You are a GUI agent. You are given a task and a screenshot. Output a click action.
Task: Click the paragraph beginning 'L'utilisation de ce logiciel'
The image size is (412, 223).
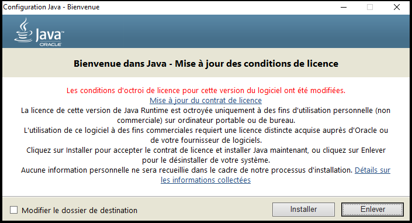point(206,135)
